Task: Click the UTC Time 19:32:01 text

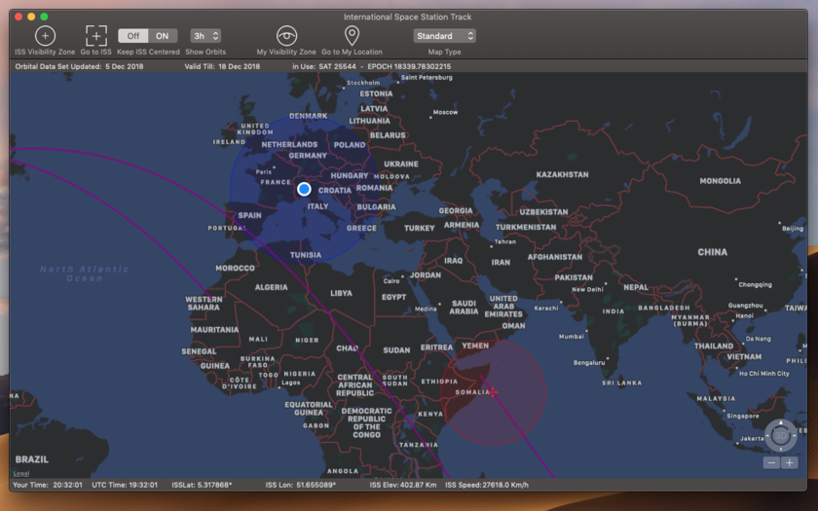Action: point(125,485)
